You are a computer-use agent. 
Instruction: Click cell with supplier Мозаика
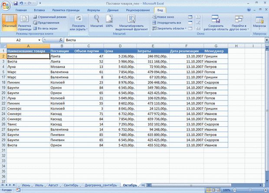pos(62,67)
